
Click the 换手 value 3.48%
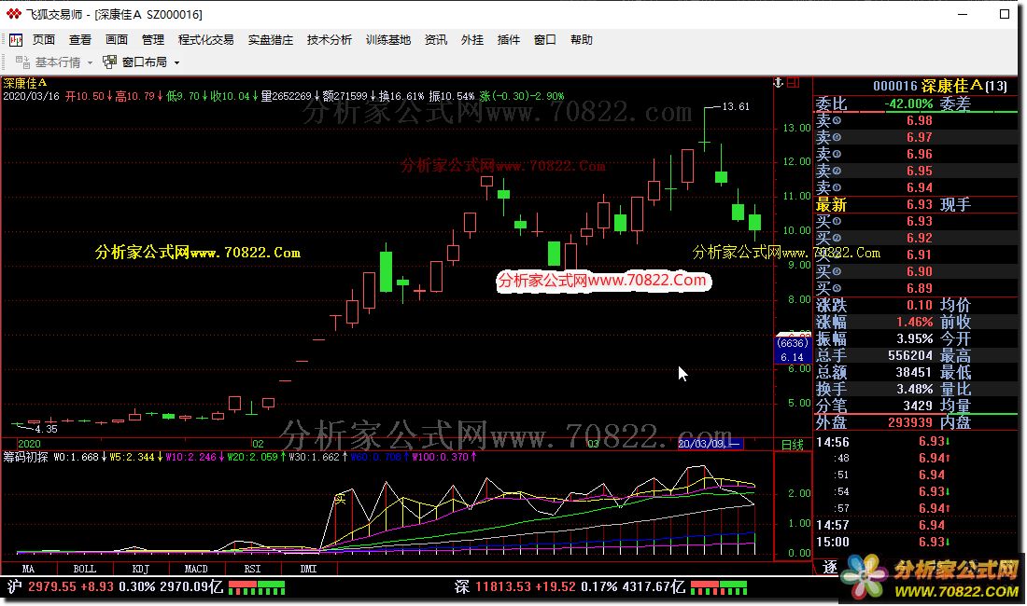click(914, 389)
